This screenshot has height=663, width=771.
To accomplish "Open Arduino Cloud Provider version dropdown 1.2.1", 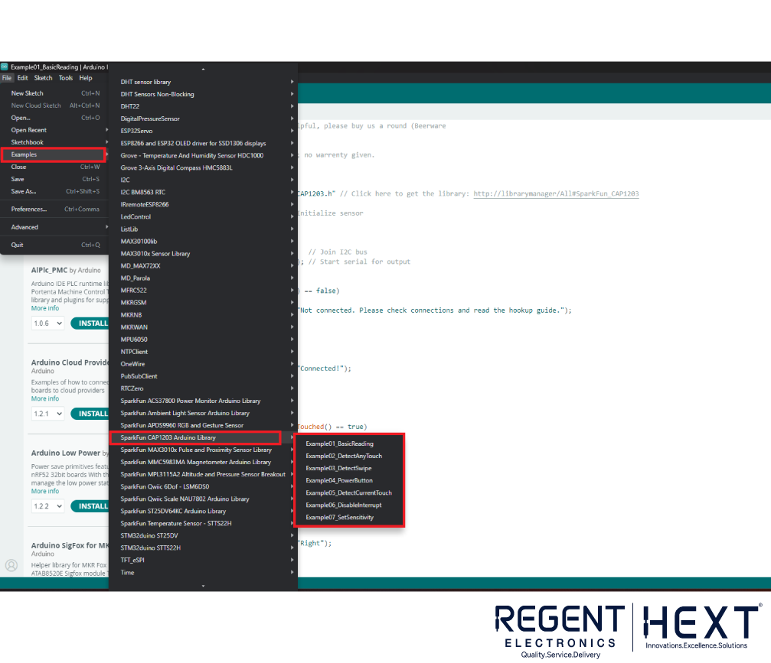I will click(x=47, y=414).
